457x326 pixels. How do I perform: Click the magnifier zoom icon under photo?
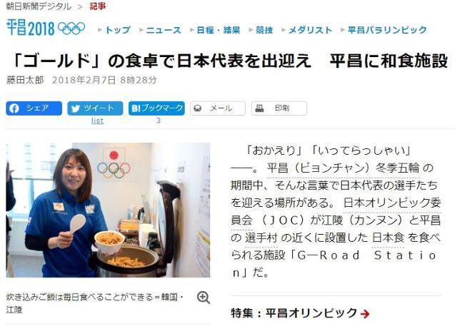pos(204,297)
